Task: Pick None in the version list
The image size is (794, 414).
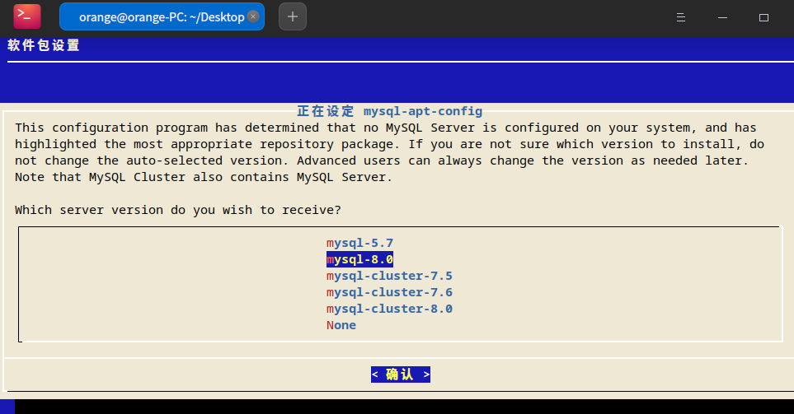Action: 341,325
